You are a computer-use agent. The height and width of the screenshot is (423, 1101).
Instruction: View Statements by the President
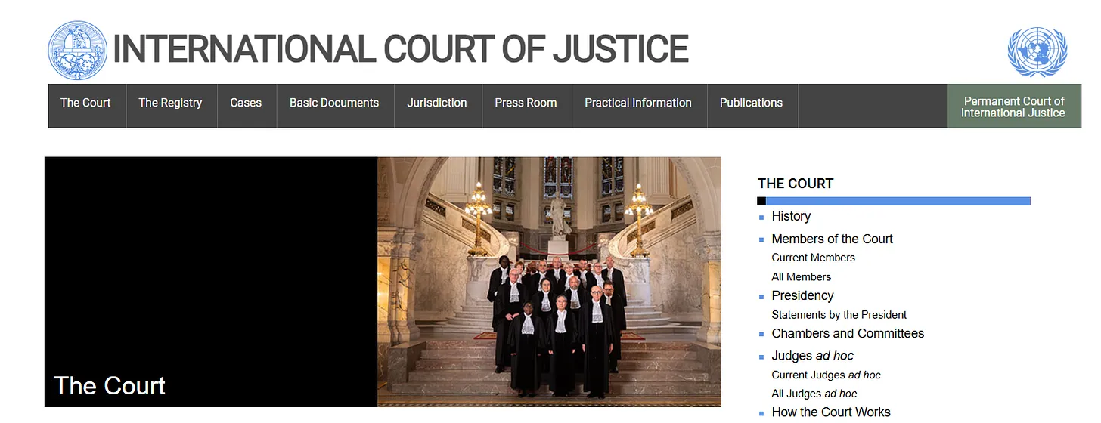(x=839, y=315)
